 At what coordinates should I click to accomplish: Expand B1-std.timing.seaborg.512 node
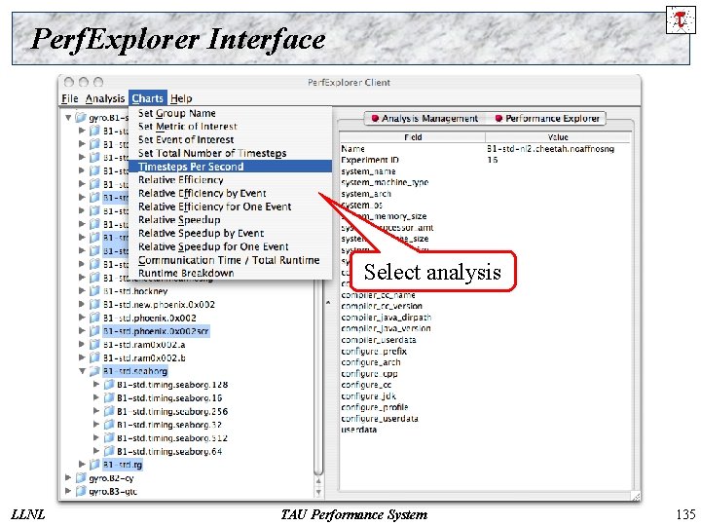coord(96,437)
